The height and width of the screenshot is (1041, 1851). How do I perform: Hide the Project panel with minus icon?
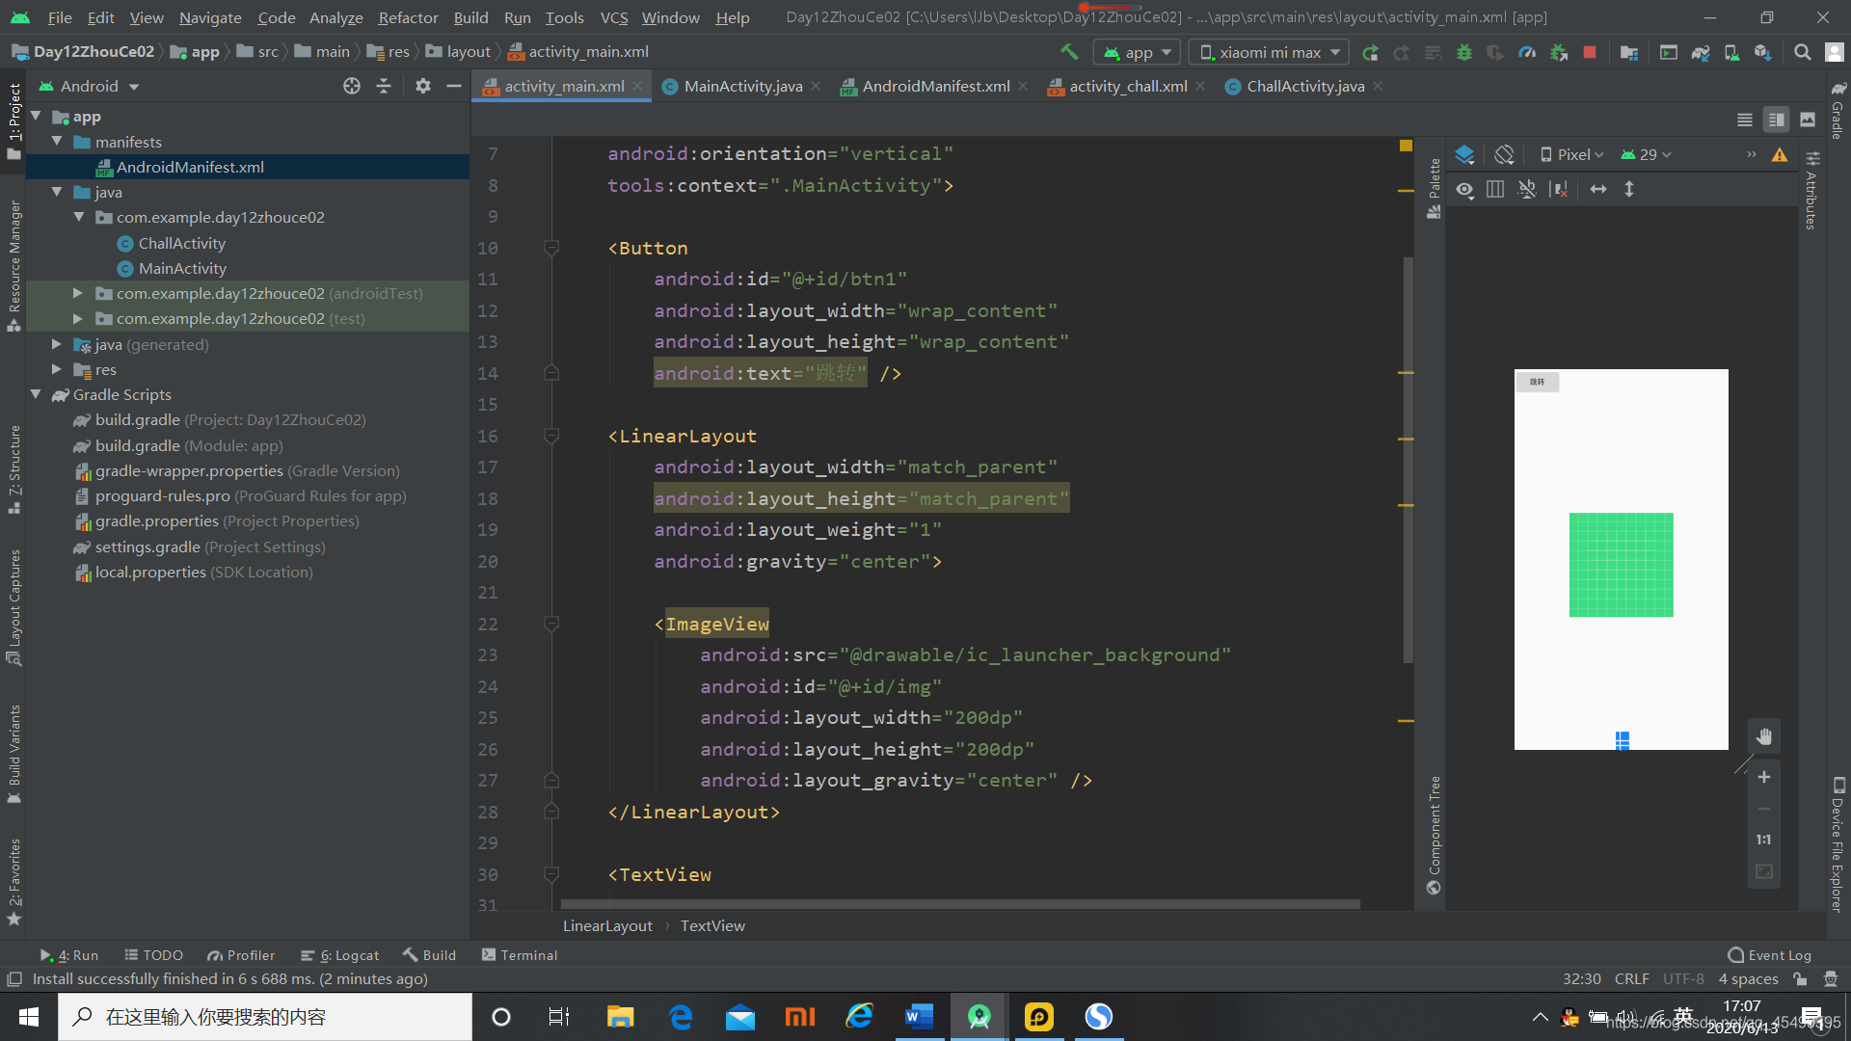(x=454, y=86)
